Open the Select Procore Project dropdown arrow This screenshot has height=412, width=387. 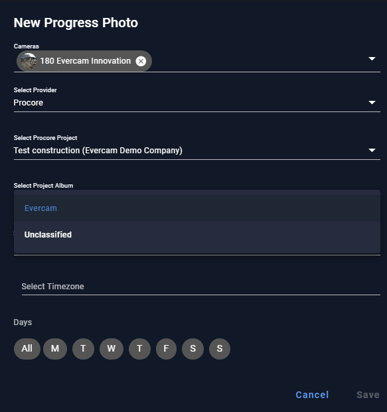tap(372, 151)
